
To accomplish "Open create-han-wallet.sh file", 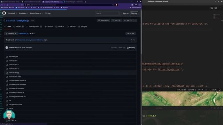I will click(x=16, y=89).
